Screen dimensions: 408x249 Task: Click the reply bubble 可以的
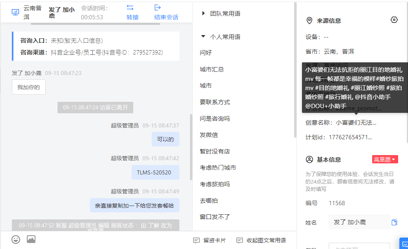(166, 139)
